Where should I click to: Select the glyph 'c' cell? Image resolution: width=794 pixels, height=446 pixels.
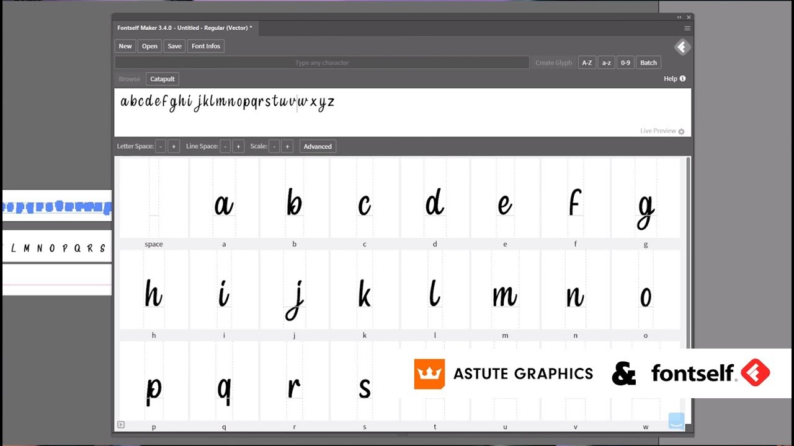coord(364,198)
